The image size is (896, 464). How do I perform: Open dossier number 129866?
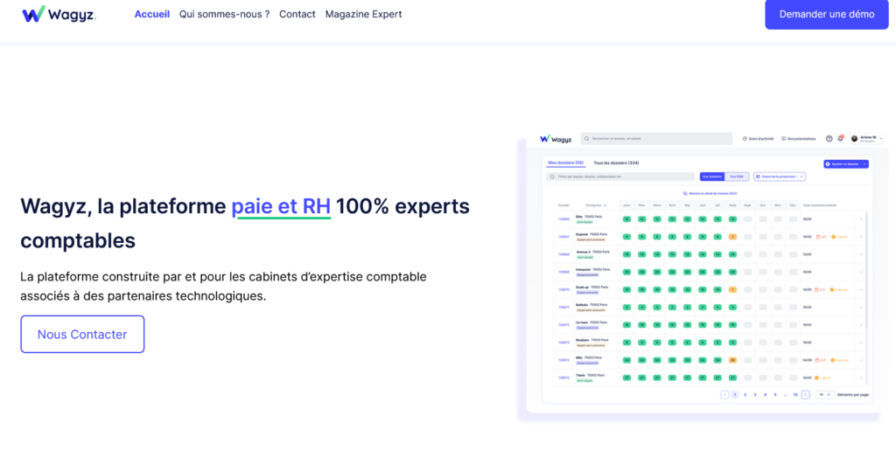(564, 219)
